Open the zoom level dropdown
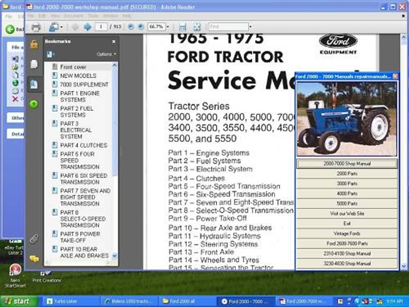This screenshot has width=409, height=307. tap(167, 27)
